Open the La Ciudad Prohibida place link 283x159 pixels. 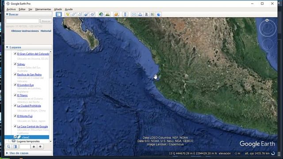coord(29,106)
